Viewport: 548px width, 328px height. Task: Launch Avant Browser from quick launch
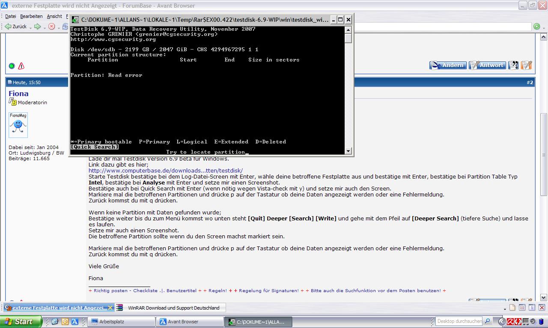coord(74,322)
